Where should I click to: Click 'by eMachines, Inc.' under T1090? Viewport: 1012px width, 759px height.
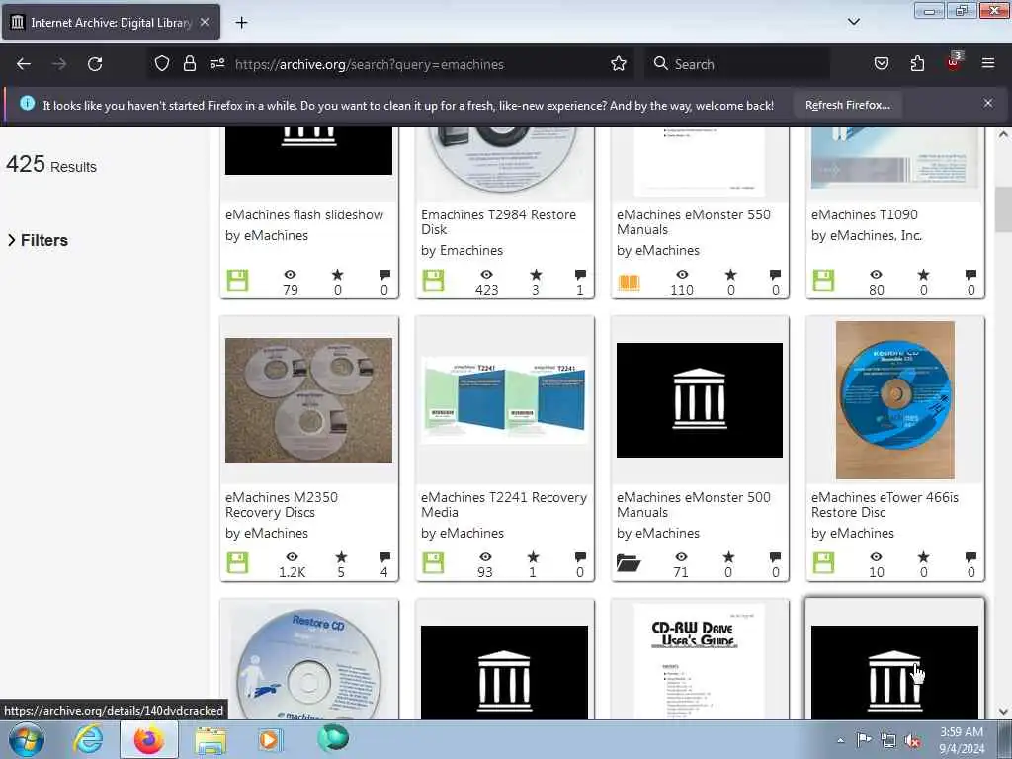[x=867, y=235]
